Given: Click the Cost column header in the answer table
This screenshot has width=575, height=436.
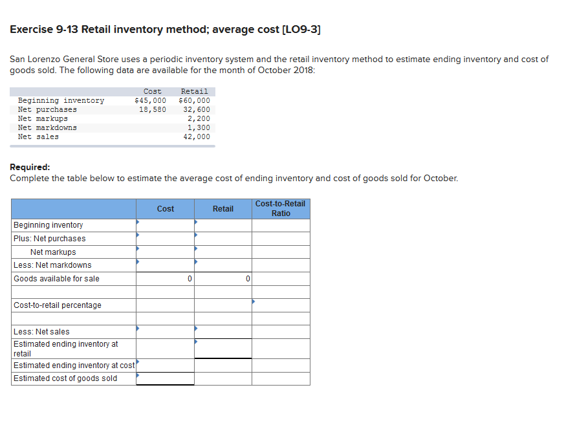Looking at the screenshot, I should point(165,208).
